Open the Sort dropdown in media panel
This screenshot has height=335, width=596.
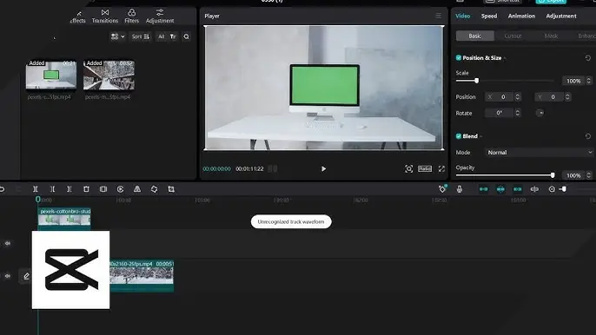click(141, 36)
